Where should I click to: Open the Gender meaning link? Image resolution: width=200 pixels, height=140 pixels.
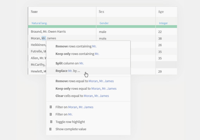coord(104,23)
